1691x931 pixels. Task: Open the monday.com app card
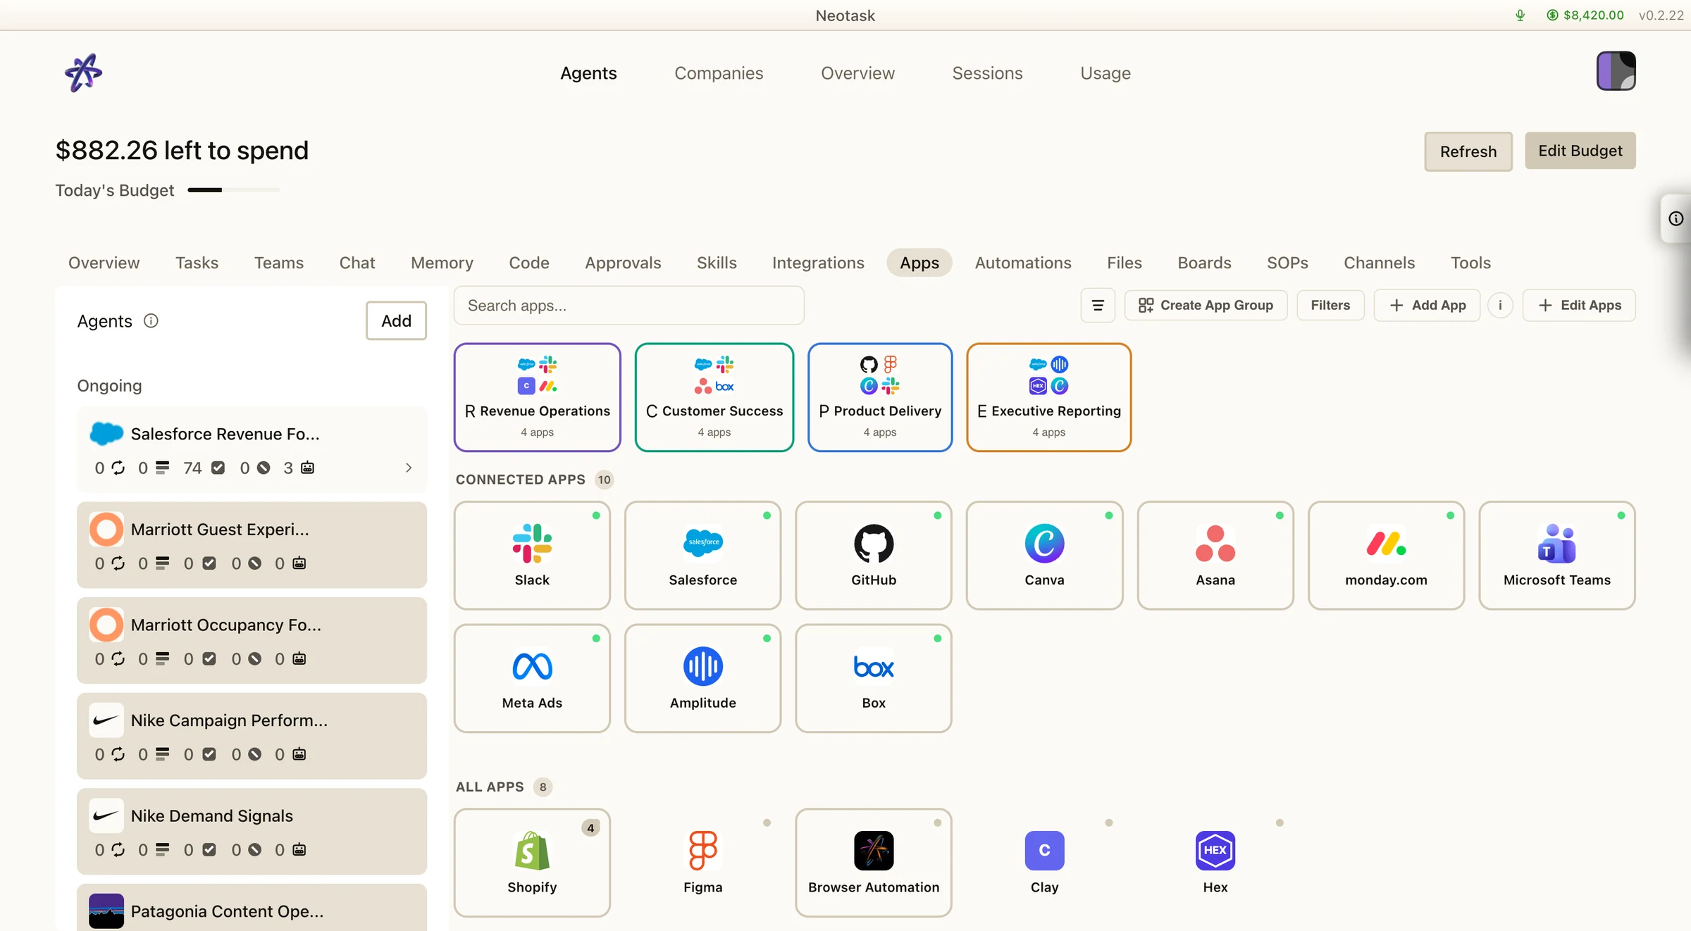(x=1386, y=555)
